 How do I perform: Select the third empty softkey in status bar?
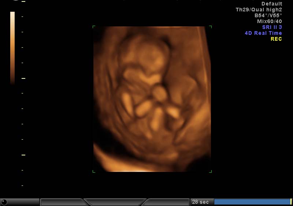tap(168, 202)
